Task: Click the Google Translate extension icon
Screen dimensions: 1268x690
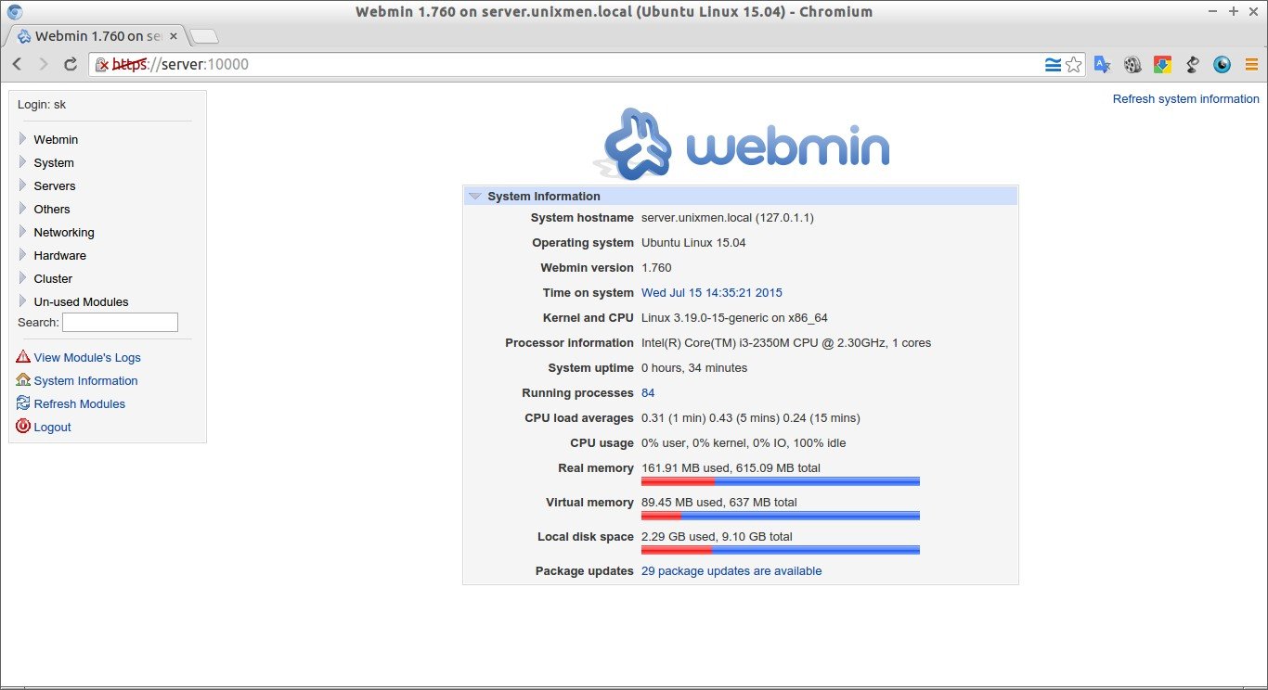Action: (x=1102, y=64)
